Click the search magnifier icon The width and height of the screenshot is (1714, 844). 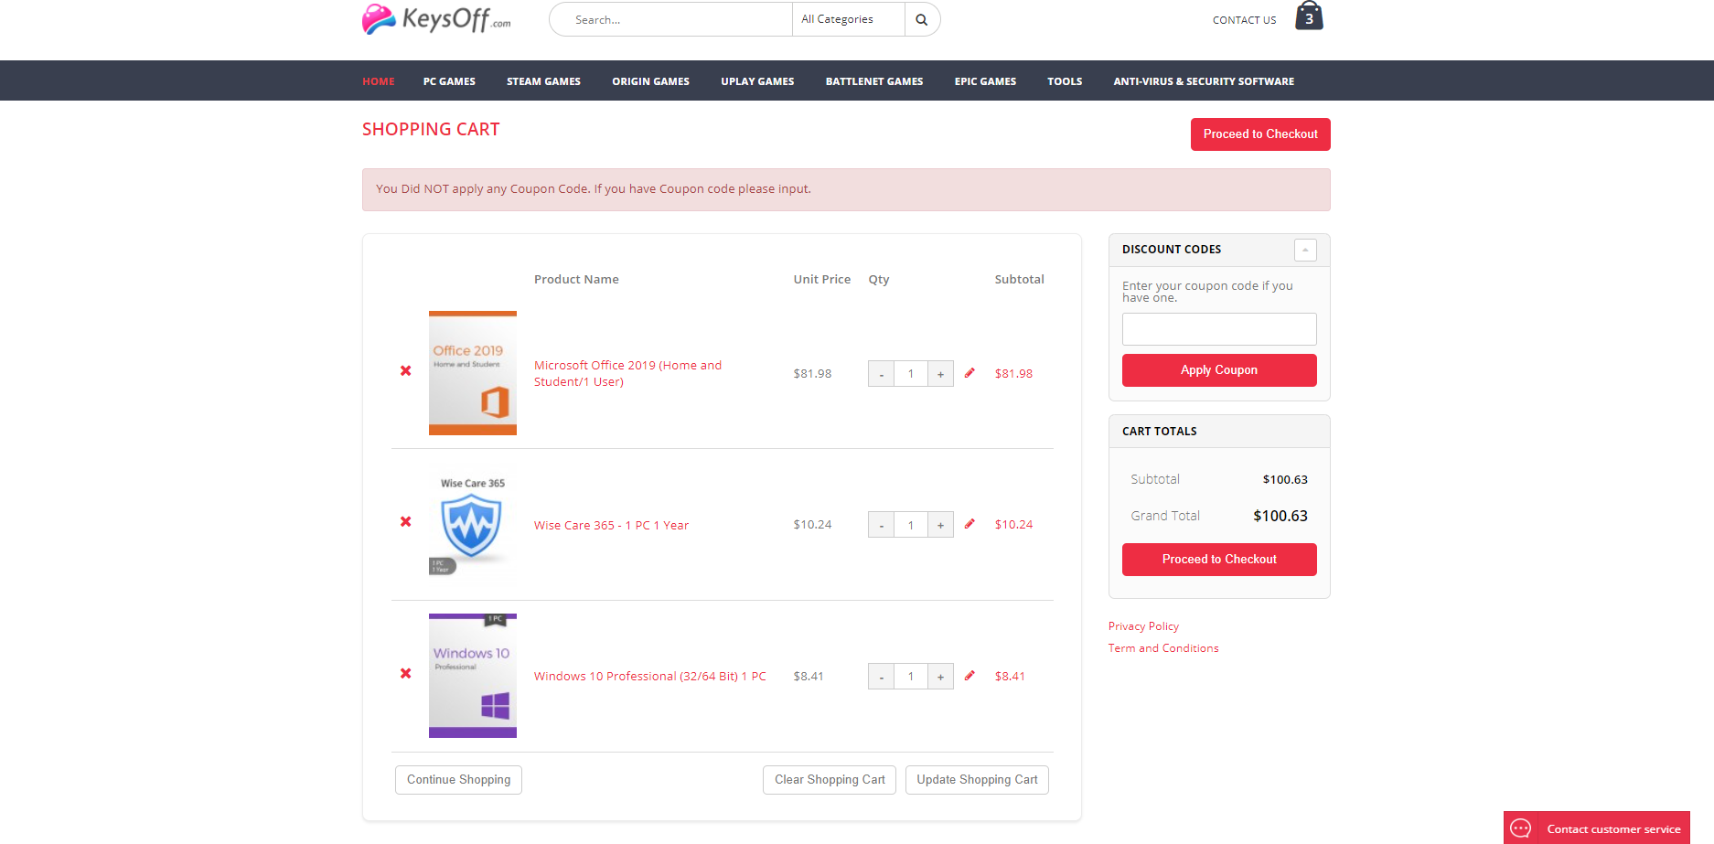click(x=922, y=19)
